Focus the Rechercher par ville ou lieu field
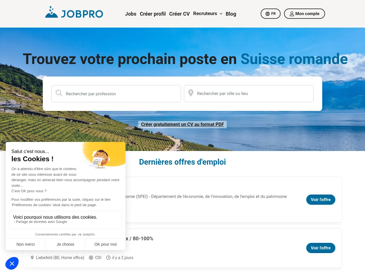This screenshot has height=273, width=365. point(249,94)
